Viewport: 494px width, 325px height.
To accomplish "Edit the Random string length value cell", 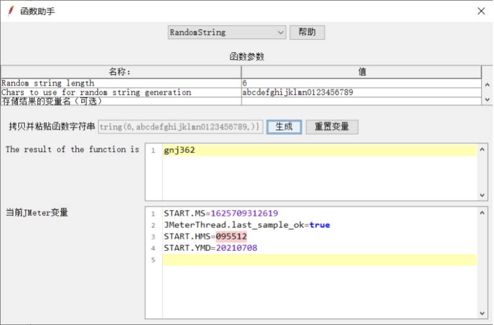I will click(x=361, y=84).
